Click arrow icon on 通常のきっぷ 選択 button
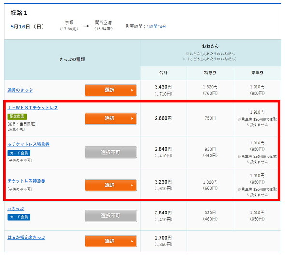The image size is (285, 256). tap(132, 90)
